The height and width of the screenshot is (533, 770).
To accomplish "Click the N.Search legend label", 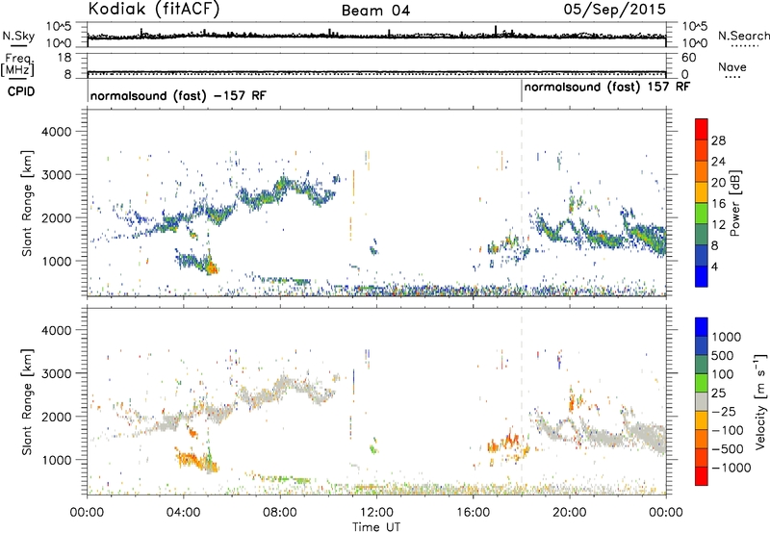I will pos(743,36).
